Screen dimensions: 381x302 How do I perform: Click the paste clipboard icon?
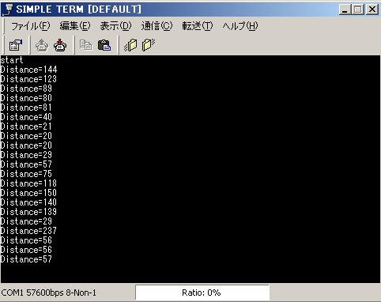(104, 45)
